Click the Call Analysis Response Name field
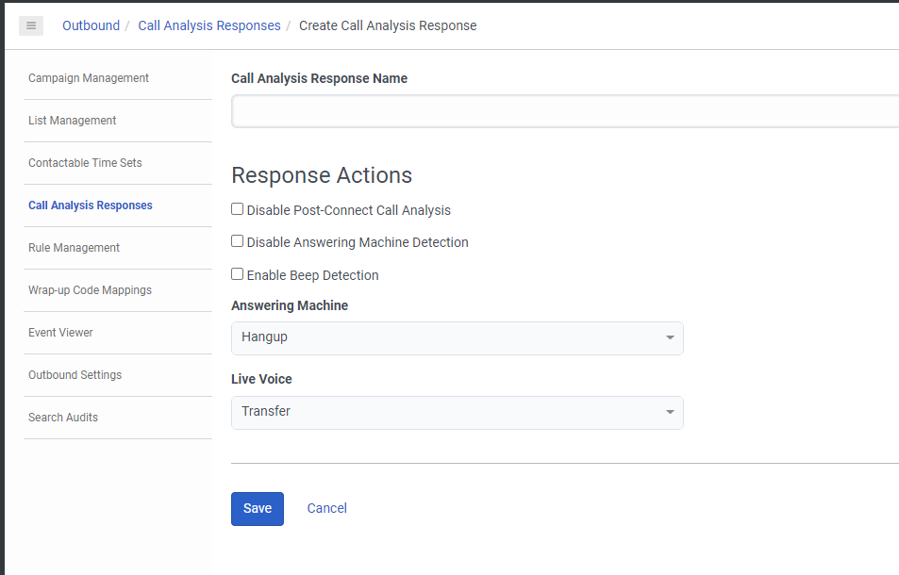The height and width of the screenshot is (575, 899). pyautogui.click(x=564, y=111)
